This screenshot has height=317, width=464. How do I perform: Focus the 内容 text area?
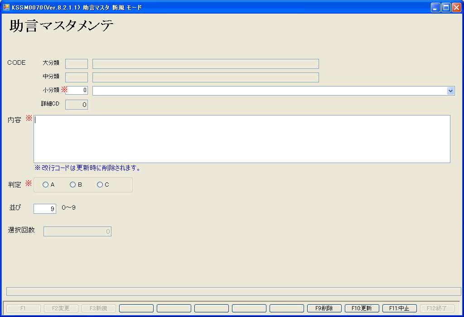242,139
